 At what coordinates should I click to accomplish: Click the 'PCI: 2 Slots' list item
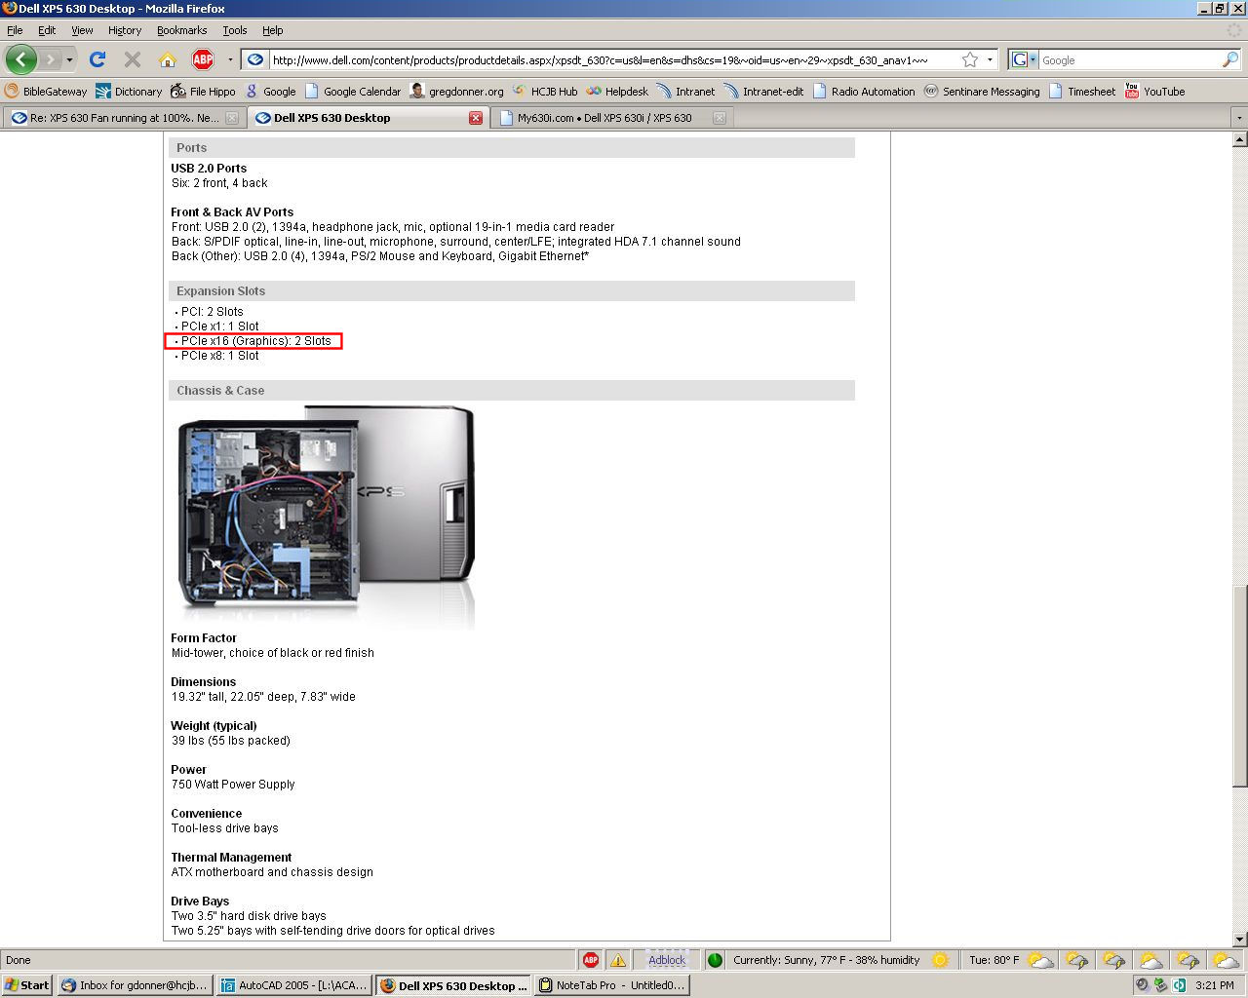point(212,312)
